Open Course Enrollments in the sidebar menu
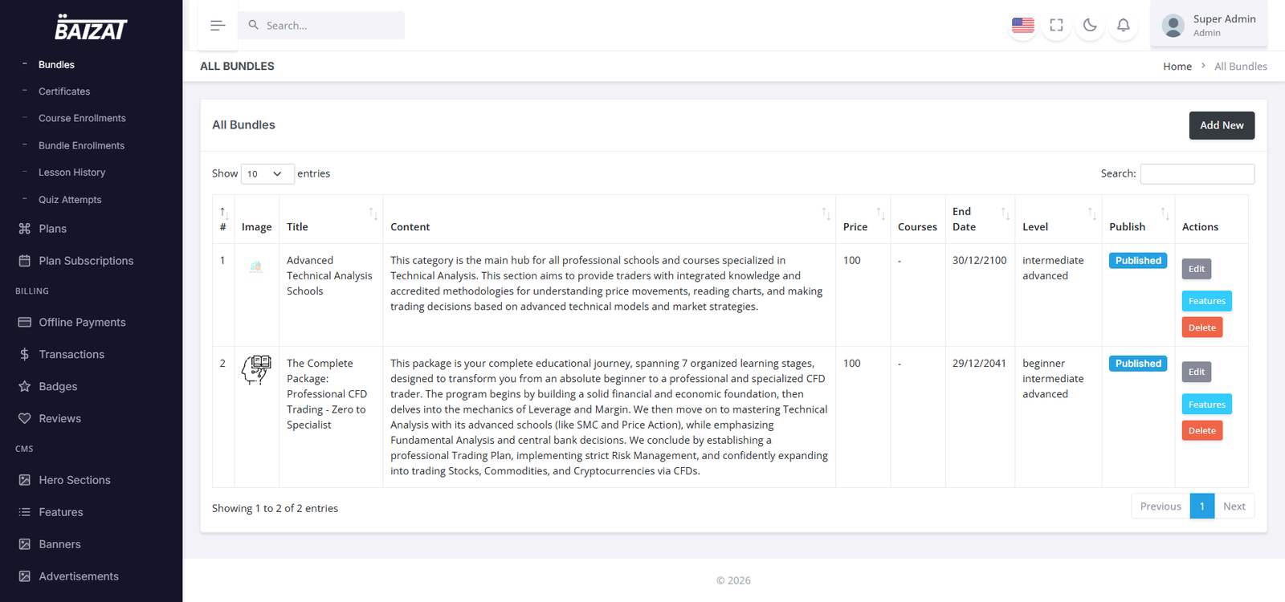This screenshot has width=1285, height=602. click(82, 118)
